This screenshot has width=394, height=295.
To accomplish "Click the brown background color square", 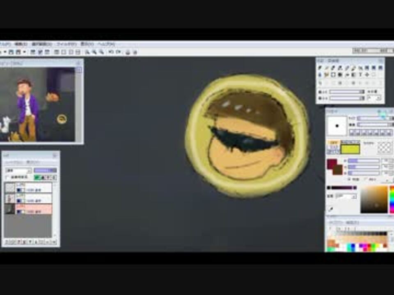I will 338,170.
